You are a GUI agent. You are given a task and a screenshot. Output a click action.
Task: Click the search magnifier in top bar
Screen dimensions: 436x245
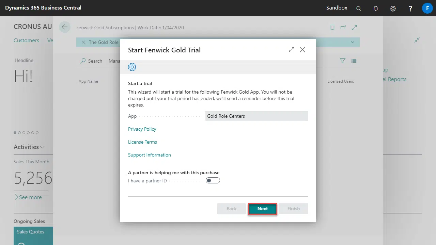[359, 9]
